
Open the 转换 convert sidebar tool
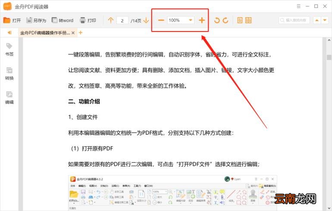pos(9,74)
